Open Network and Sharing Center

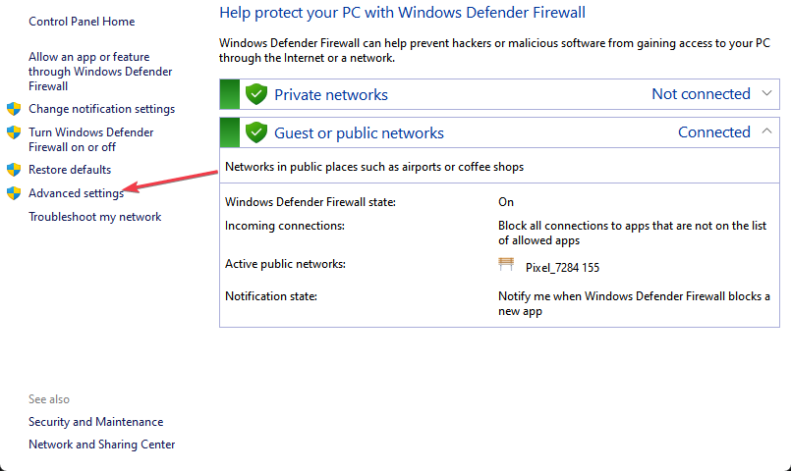click(102, 445)
